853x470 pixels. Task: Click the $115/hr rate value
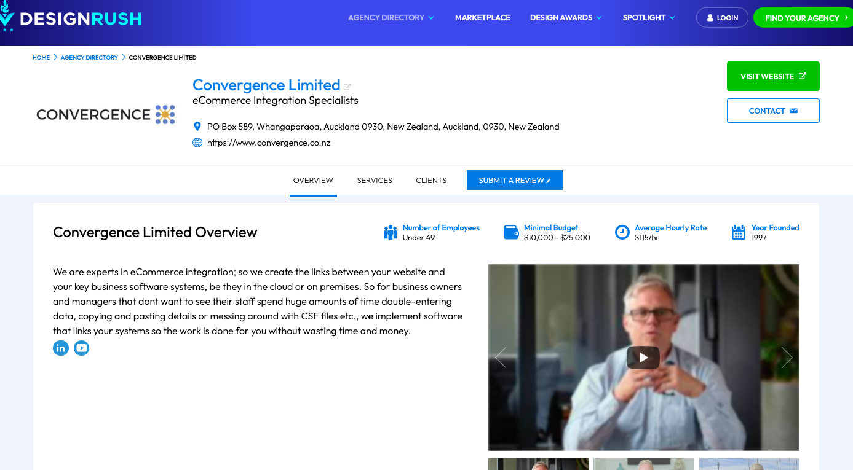647,237
